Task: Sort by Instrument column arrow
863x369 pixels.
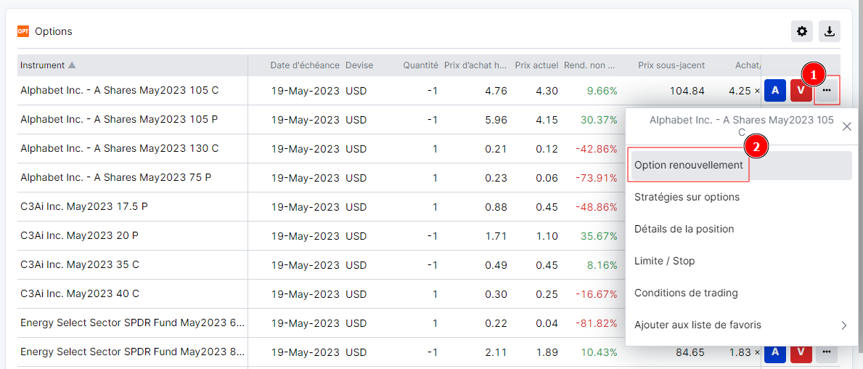Action: point(72,65)
